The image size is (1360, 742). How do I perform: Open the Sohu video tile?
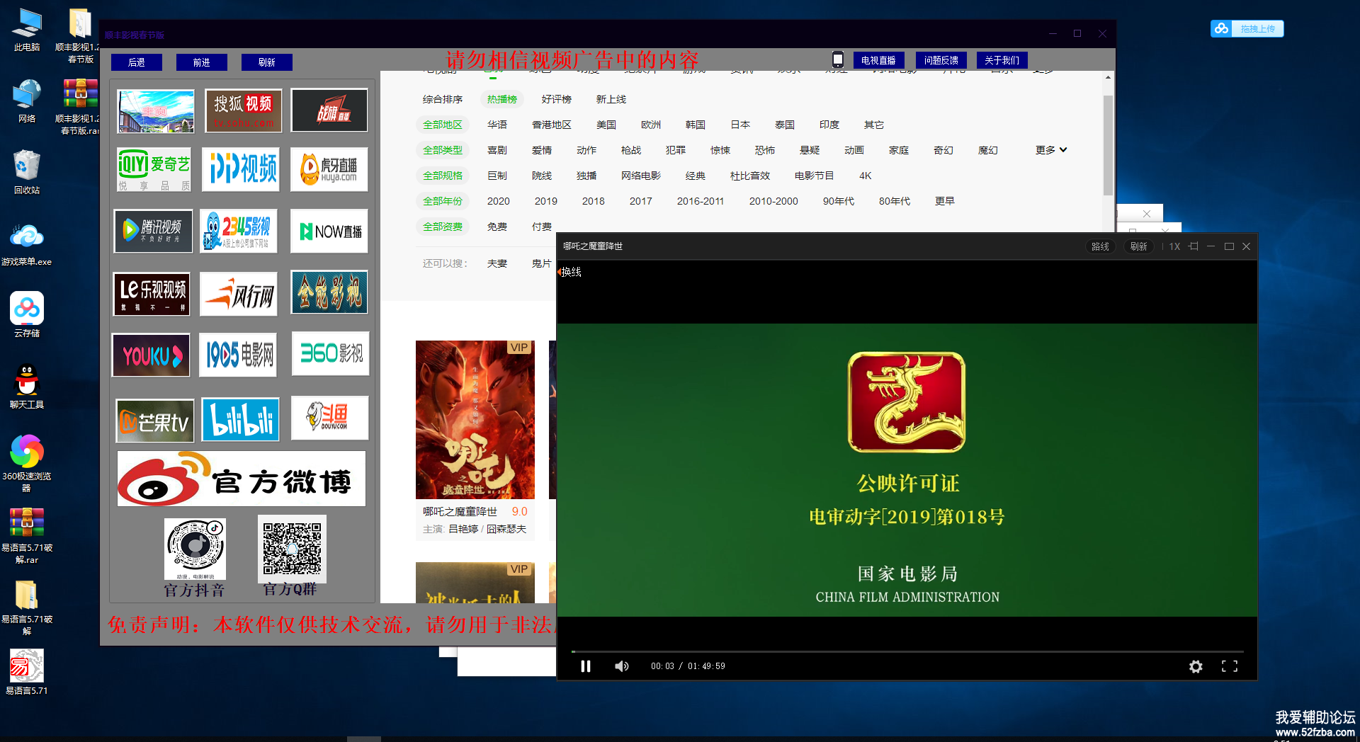[244, 110]
